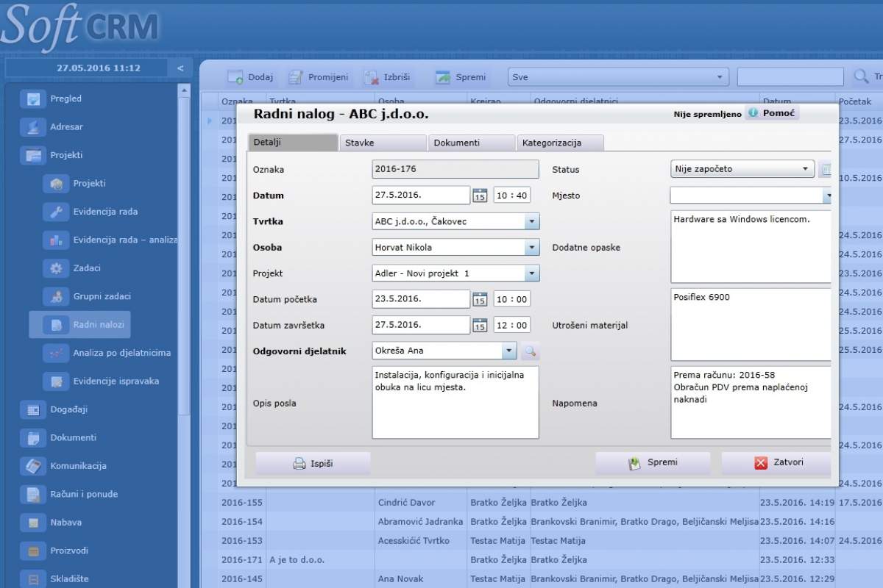Image resolution: width=883 pixels, height=588 pixels.
Task: Open the Pomoć help button
Action: [772, 113]
